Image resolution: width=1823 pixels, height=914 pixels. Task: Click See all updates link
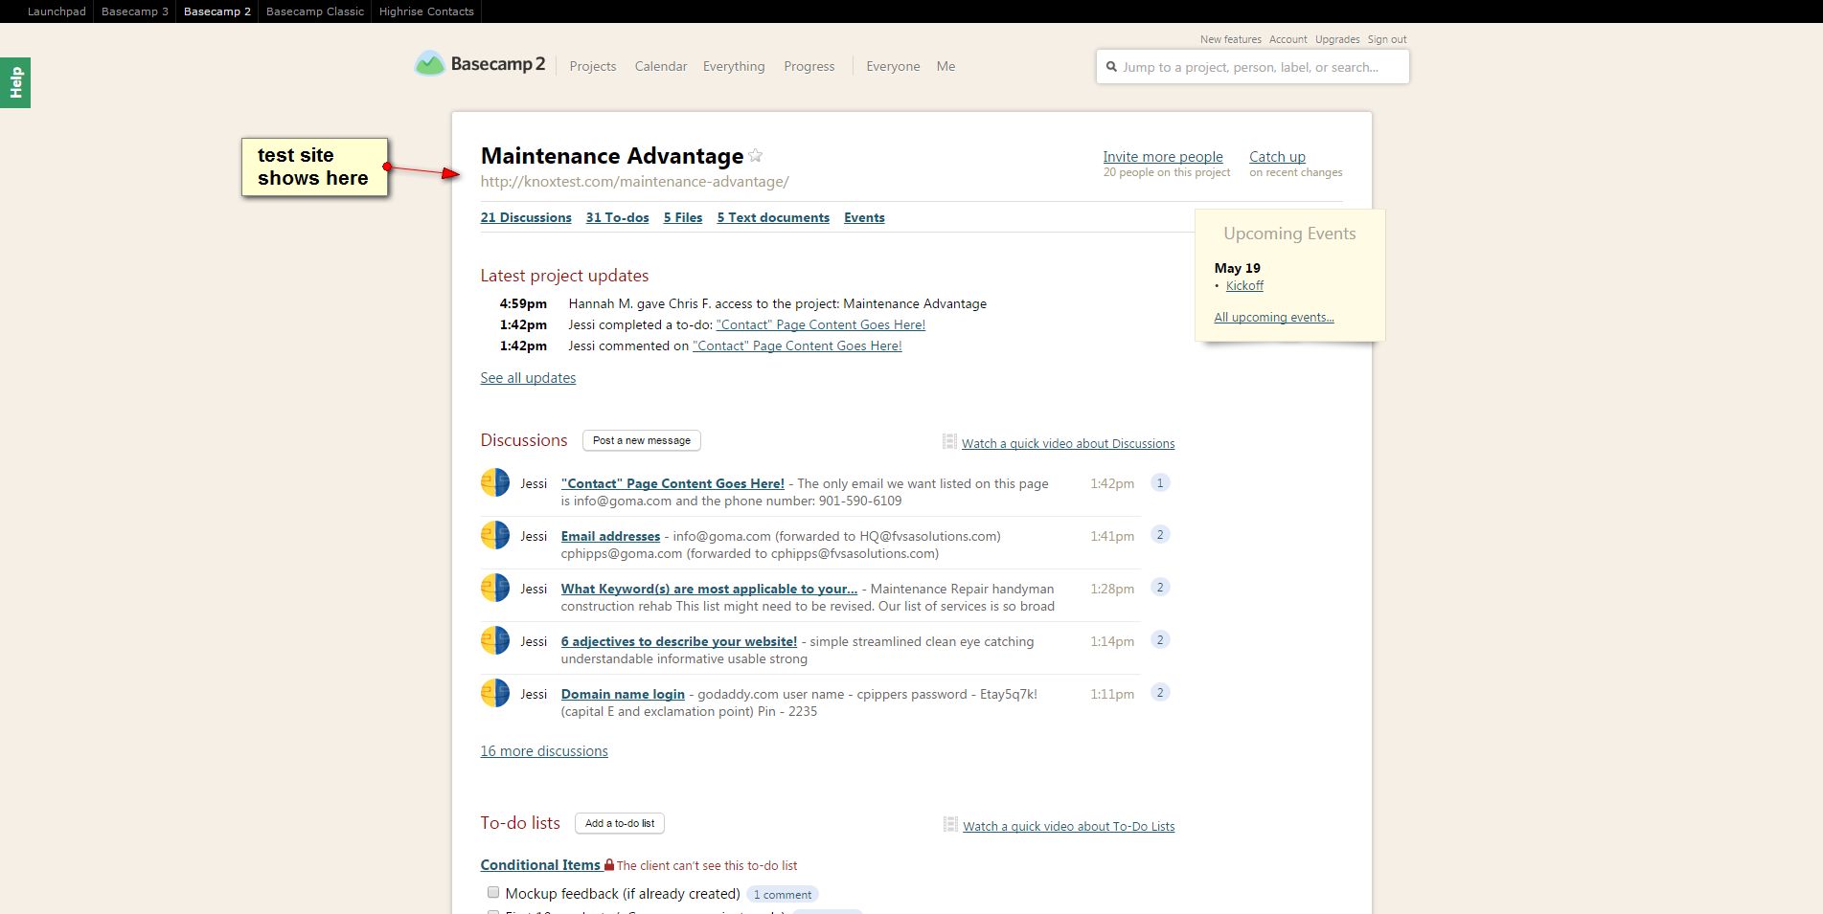[x=528, y=378]
